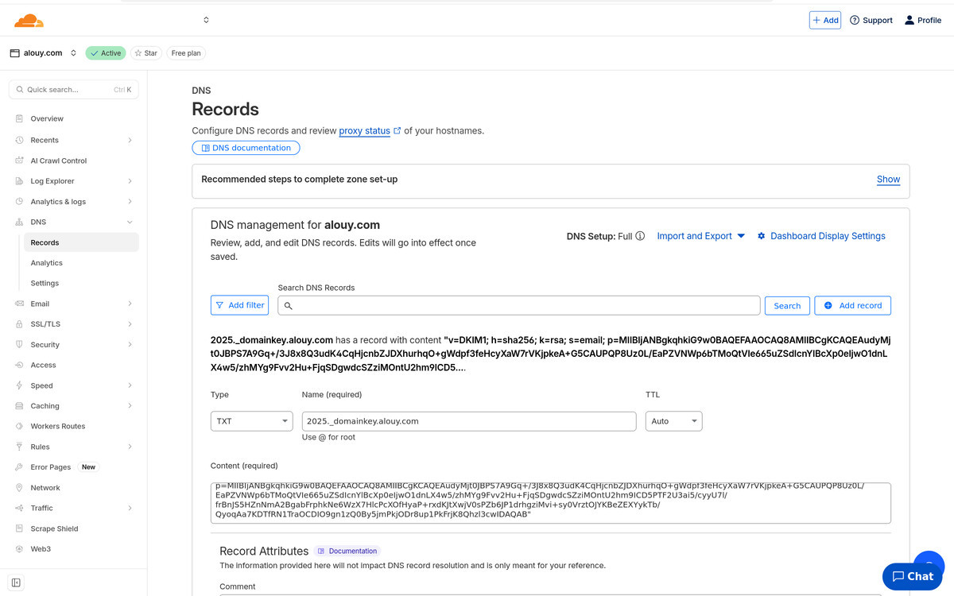Click the DNS Setup info icon

point(640,236)
